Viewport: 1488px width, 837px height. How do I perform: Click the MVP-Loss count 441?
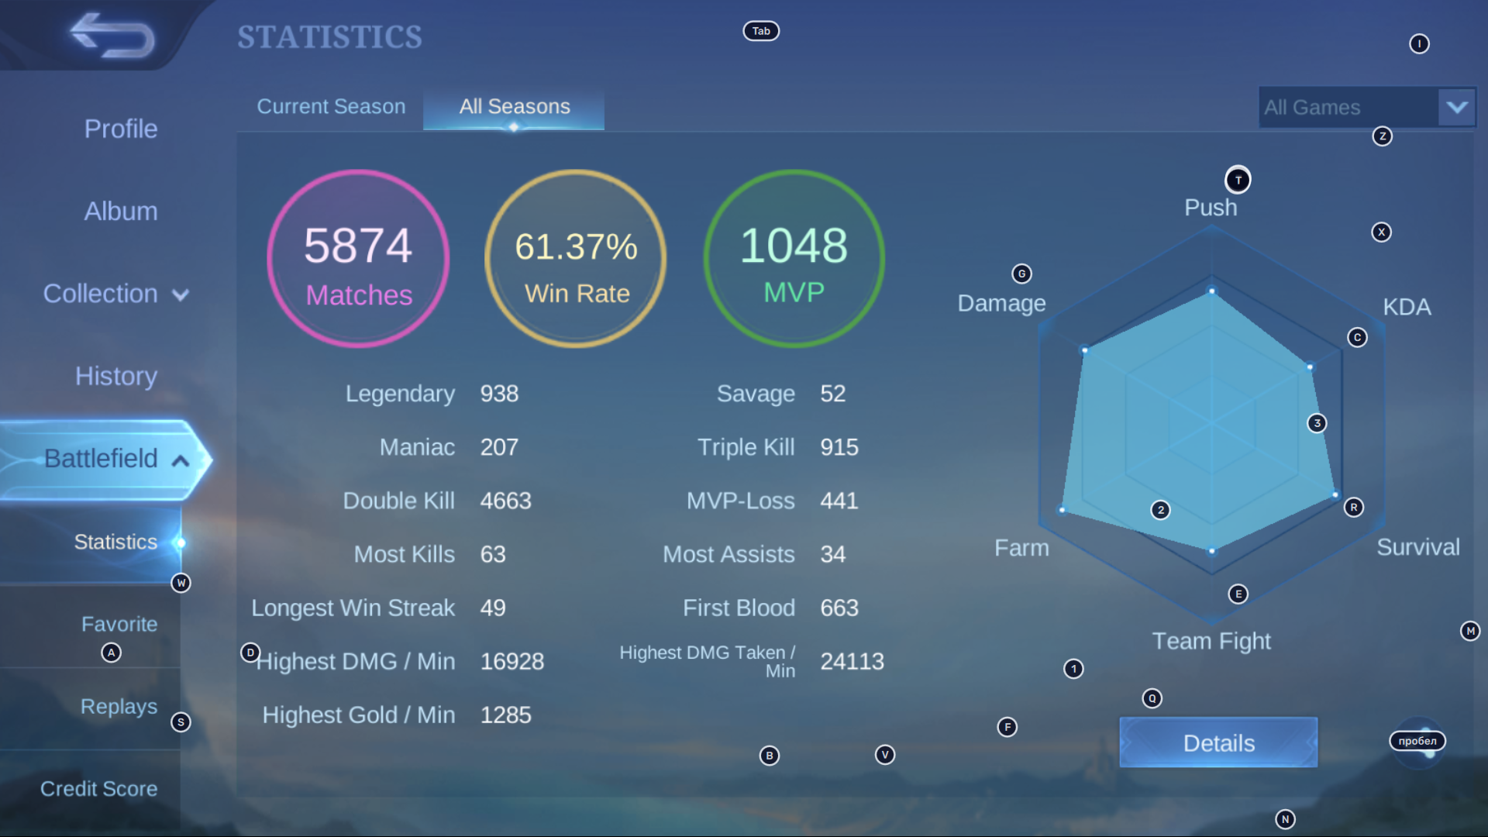point(839,501)
